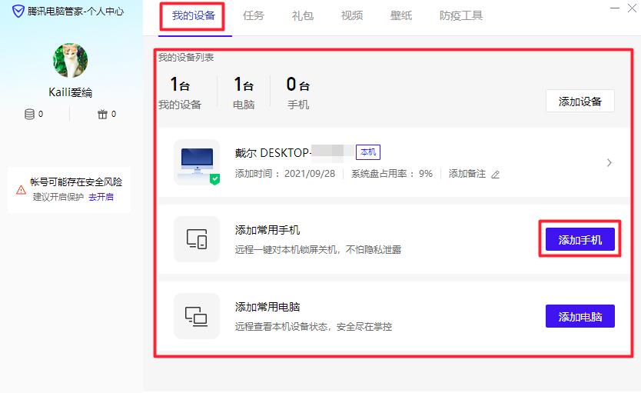The height and width of the screenshot is (393, 641).
Task: Open the 壁纸 tab
Action: 401,15
